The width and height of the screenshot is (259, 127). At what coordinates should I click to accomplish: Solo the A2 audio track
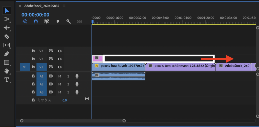tap(68, 84)
